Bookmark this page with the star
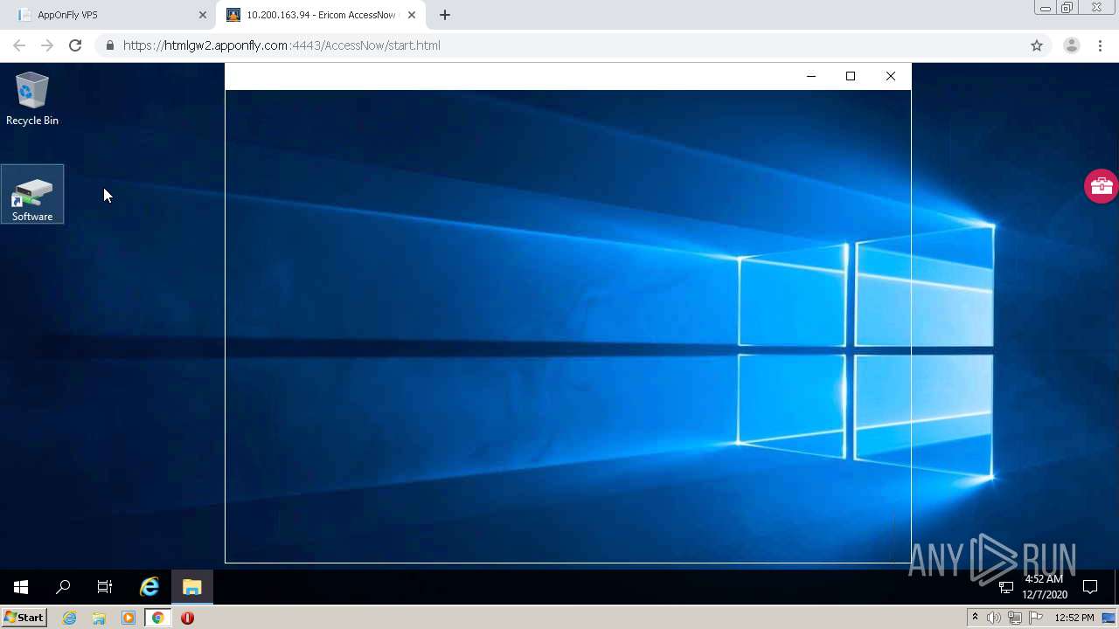Image resolution: width=1119 pixels, height=629 pixels. coord(1037,45)
